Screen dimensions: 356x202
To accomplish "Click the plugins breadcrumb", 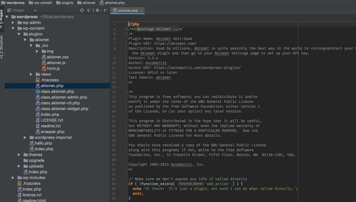I will (65, 3).
